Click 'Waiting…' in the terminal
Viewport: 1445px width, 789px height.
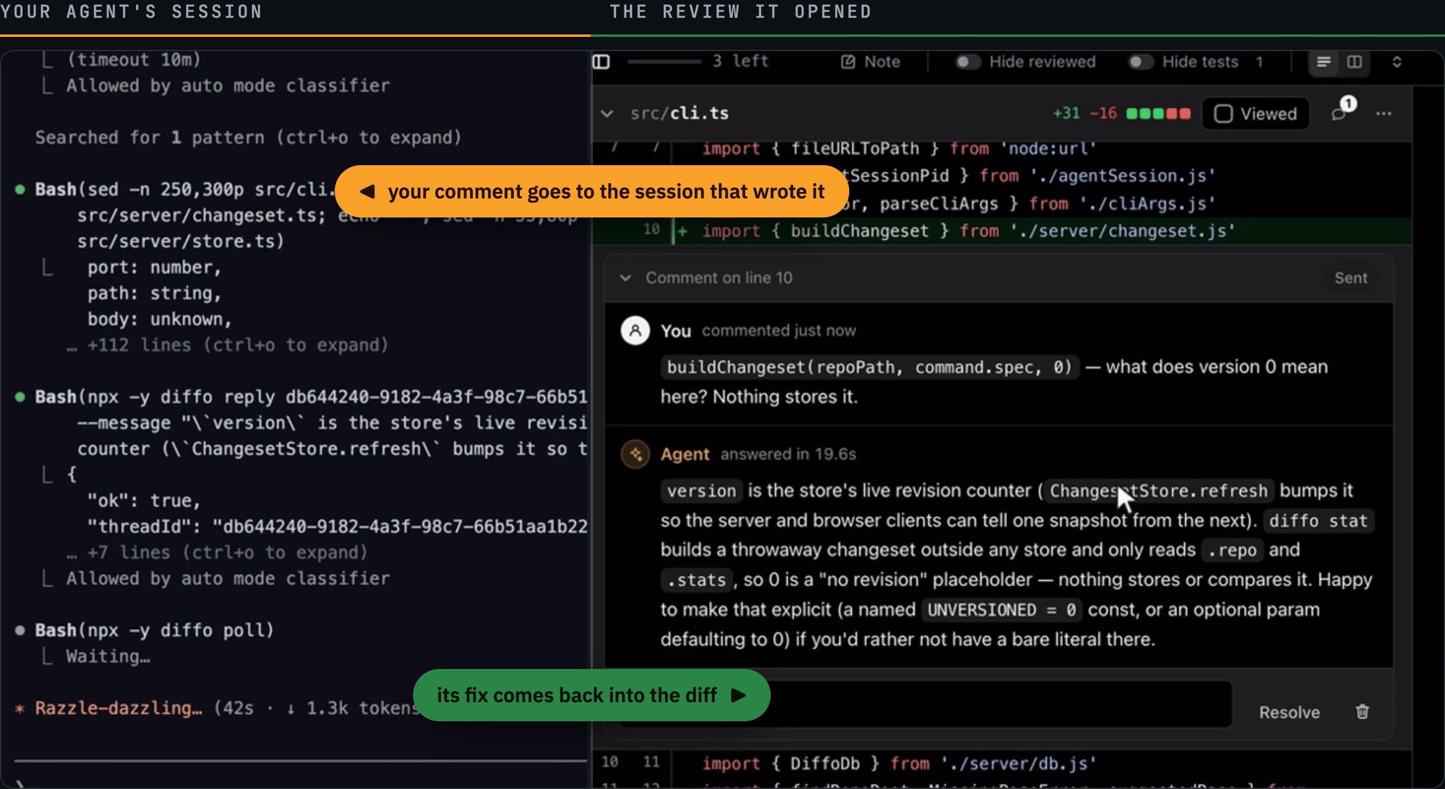tap(108, 657)
